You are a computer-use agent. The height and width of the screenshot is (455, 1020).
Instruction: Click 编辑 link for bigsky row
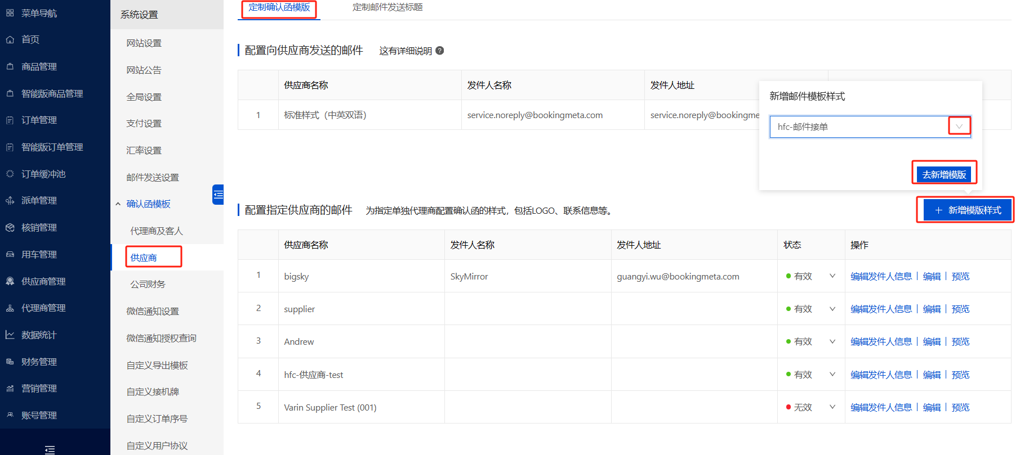932,276
